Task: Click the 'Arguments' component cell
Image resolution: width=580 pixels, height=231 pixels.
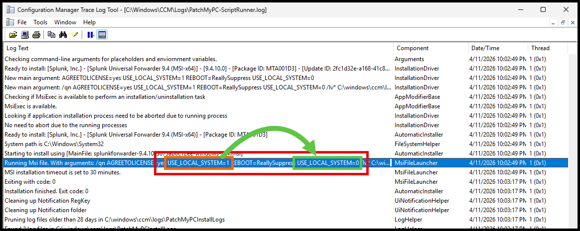Action: coord(409,59)
